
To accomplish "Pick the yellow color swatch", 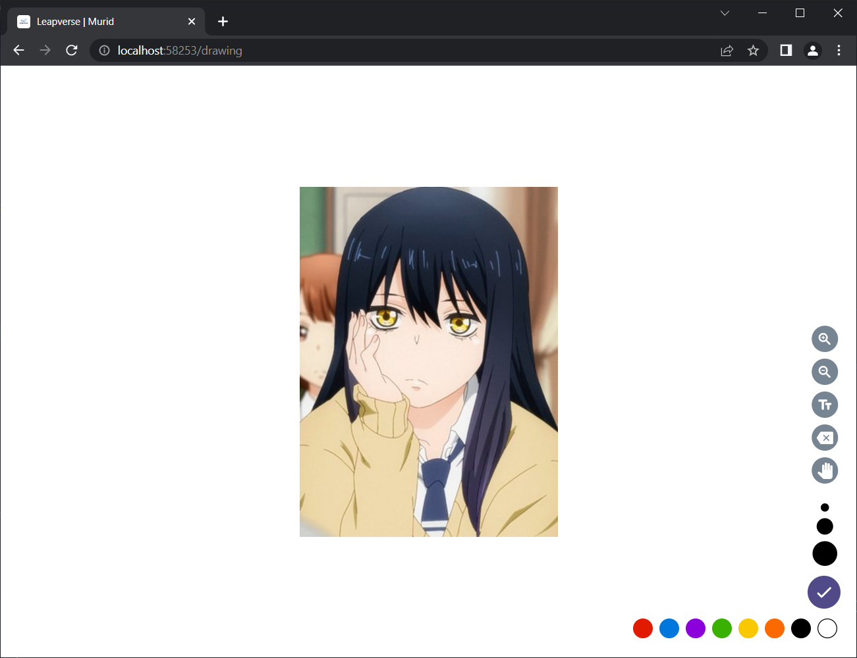I will click(748, 628).
